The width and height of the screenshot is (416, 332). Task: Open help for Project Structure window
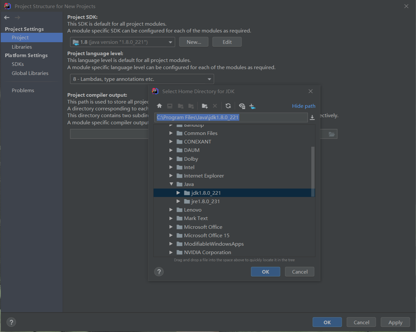(11, 322)
